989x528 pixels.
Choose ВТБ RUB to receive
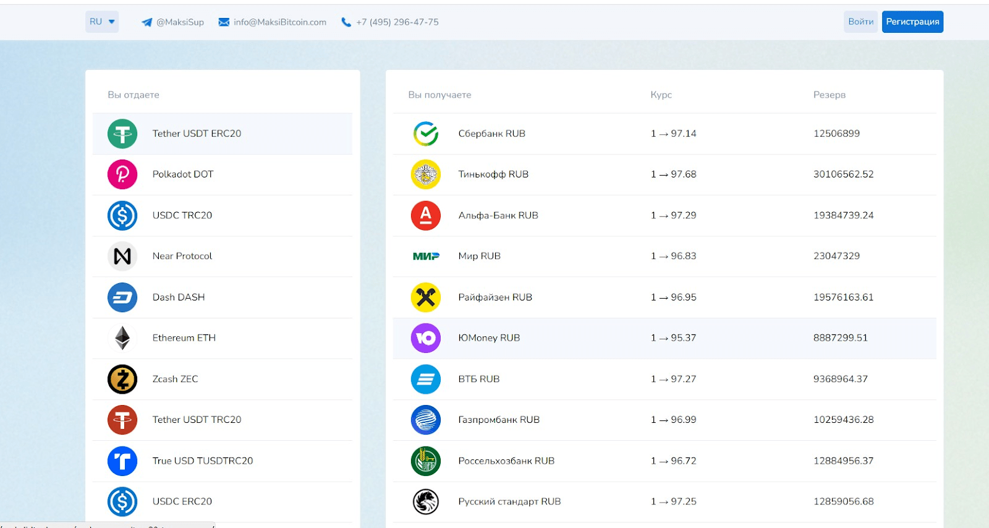pyautogui.click(x=664, y=379)
